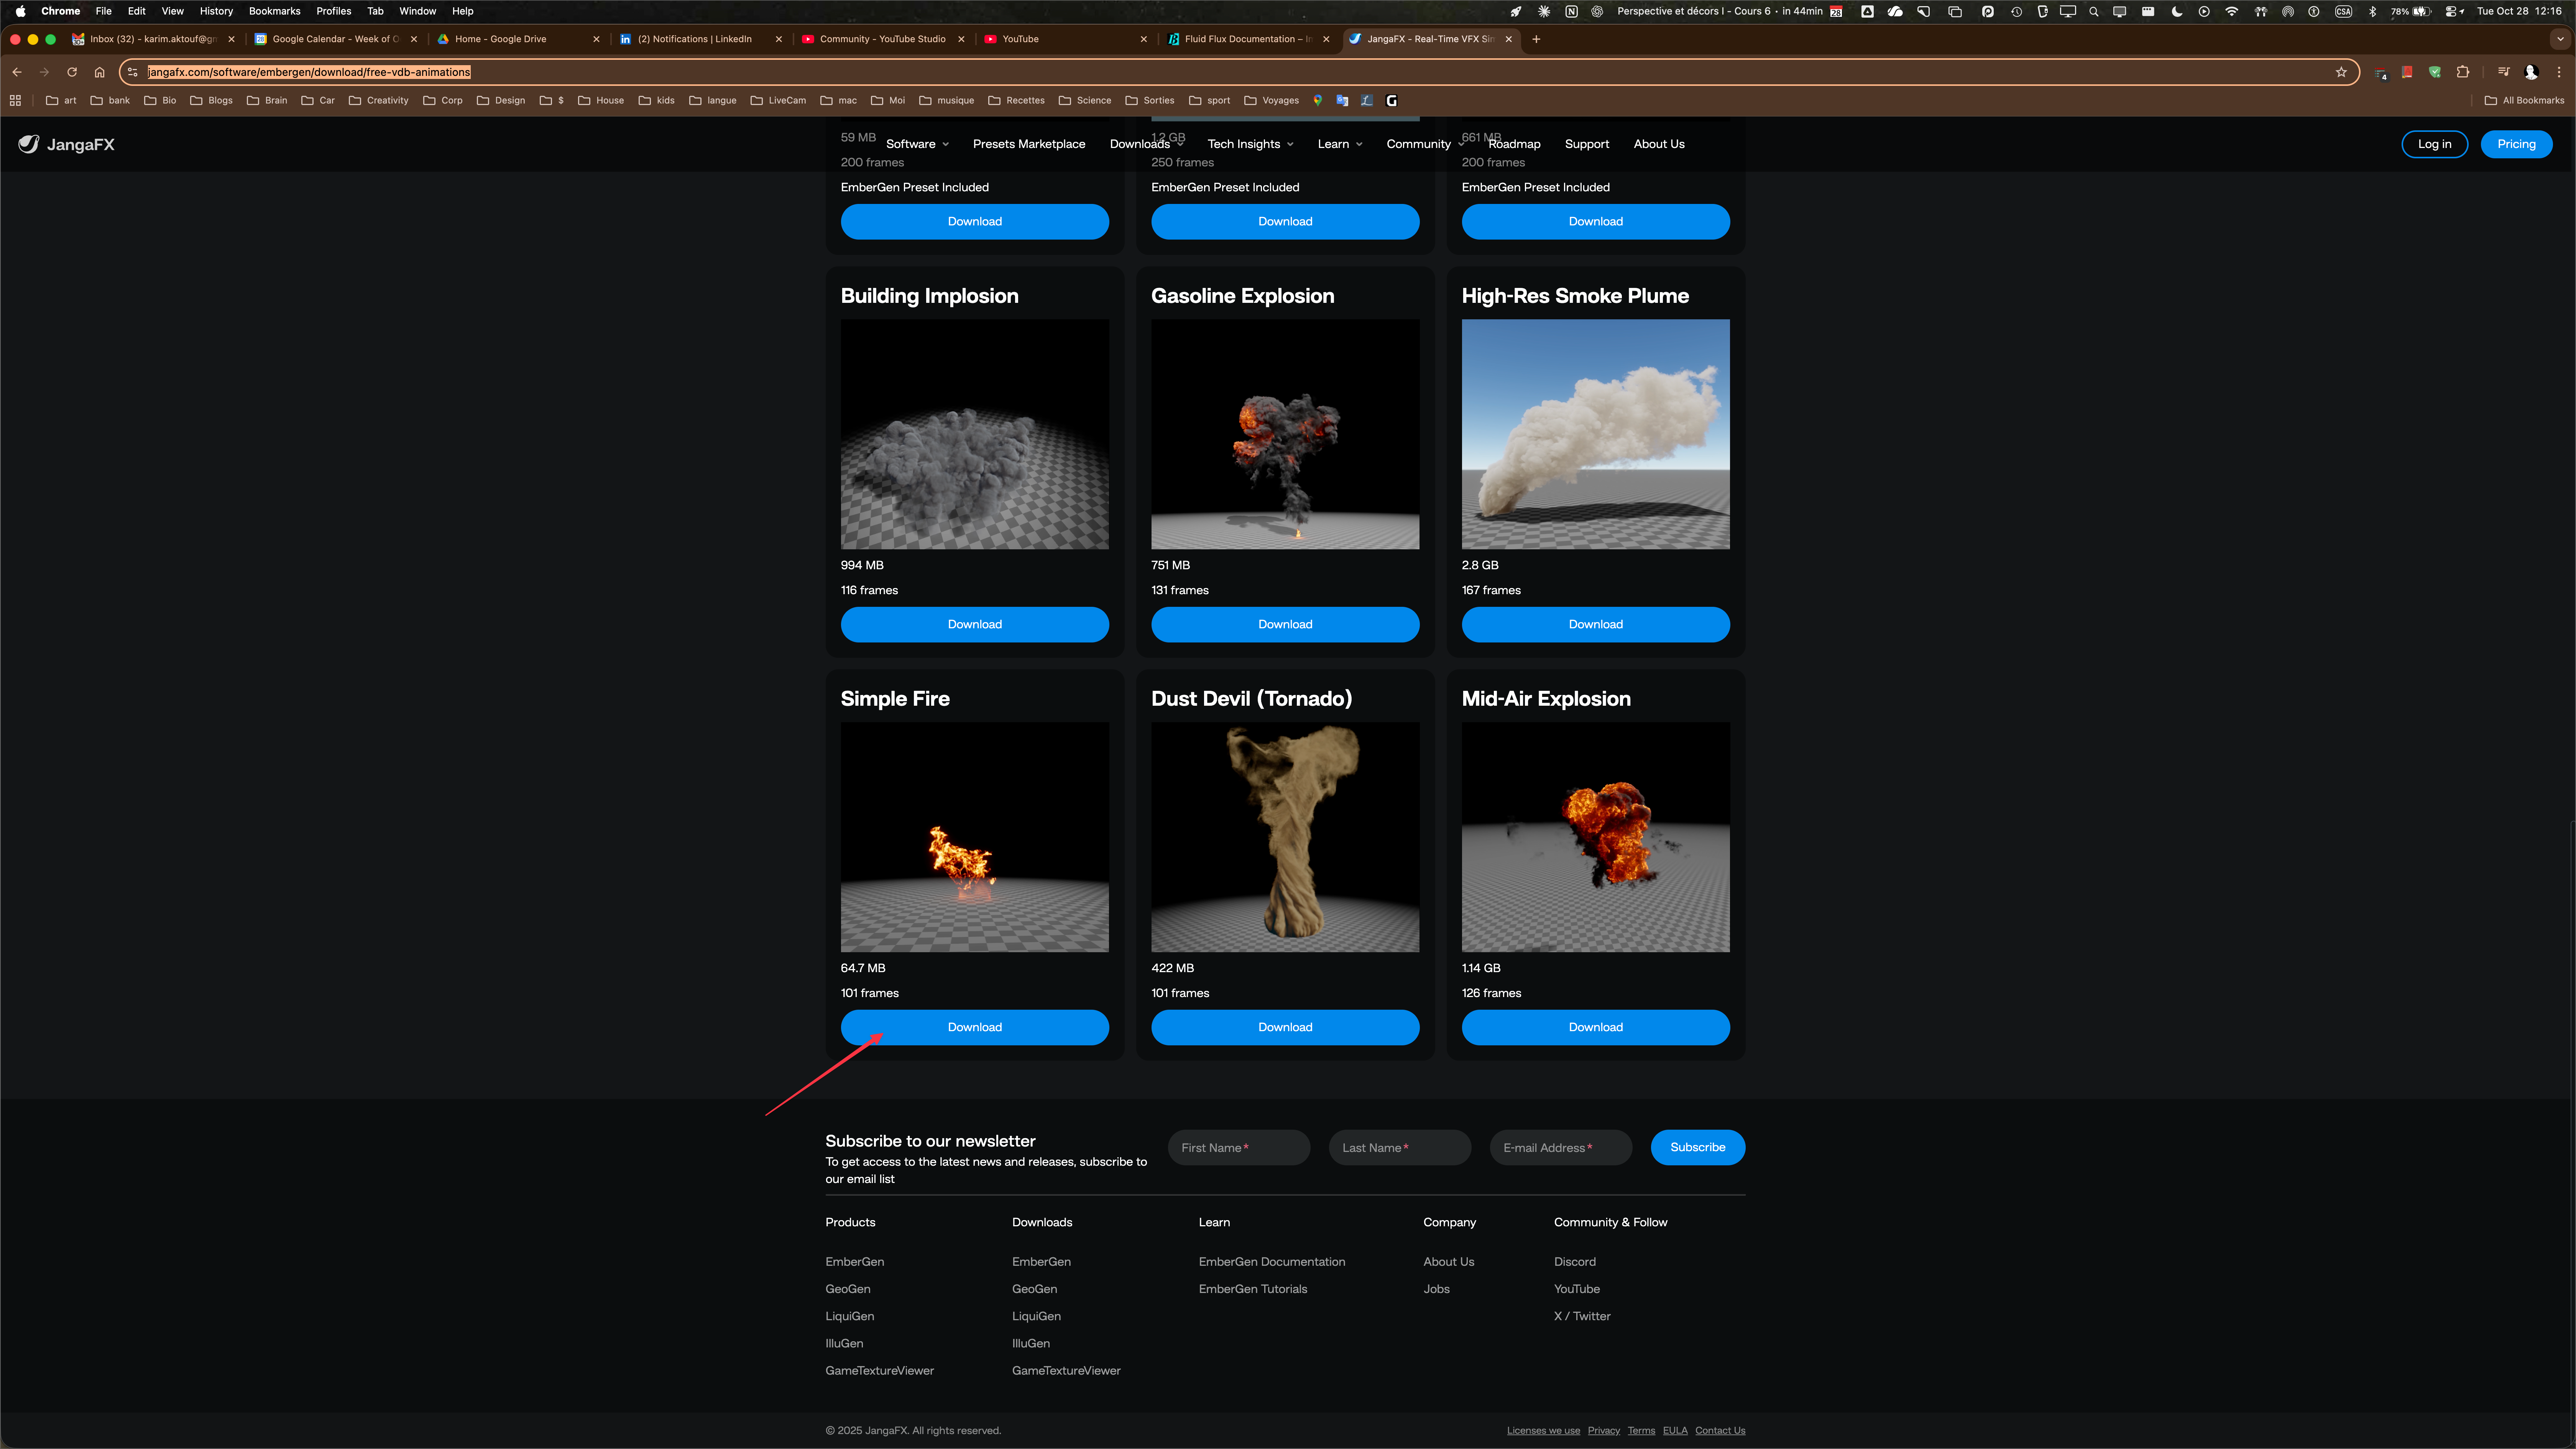
Task: Switch to the Fluid Flux Documentation tab
Action: point(1248,39)
